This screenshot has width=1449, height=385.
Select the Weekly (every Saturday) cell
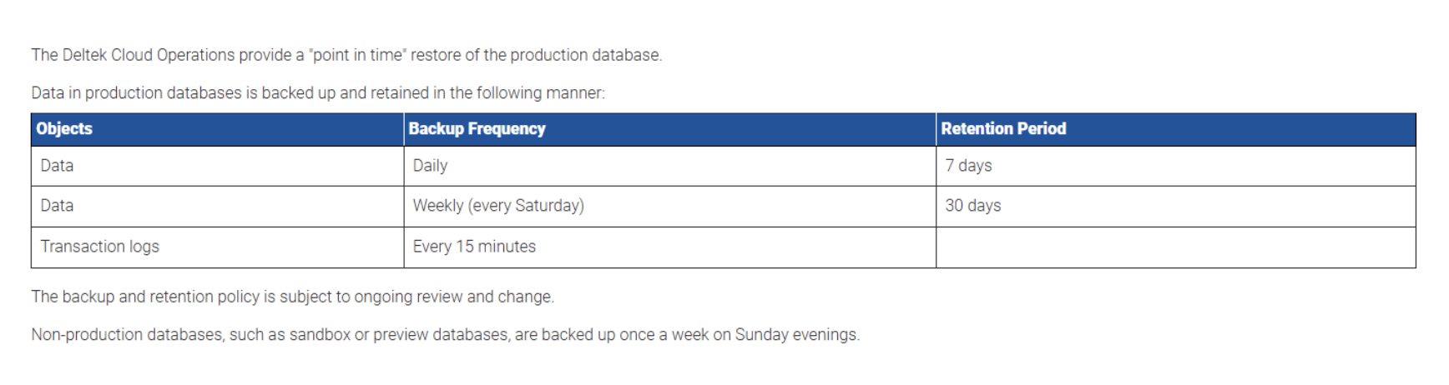point(498,206)
